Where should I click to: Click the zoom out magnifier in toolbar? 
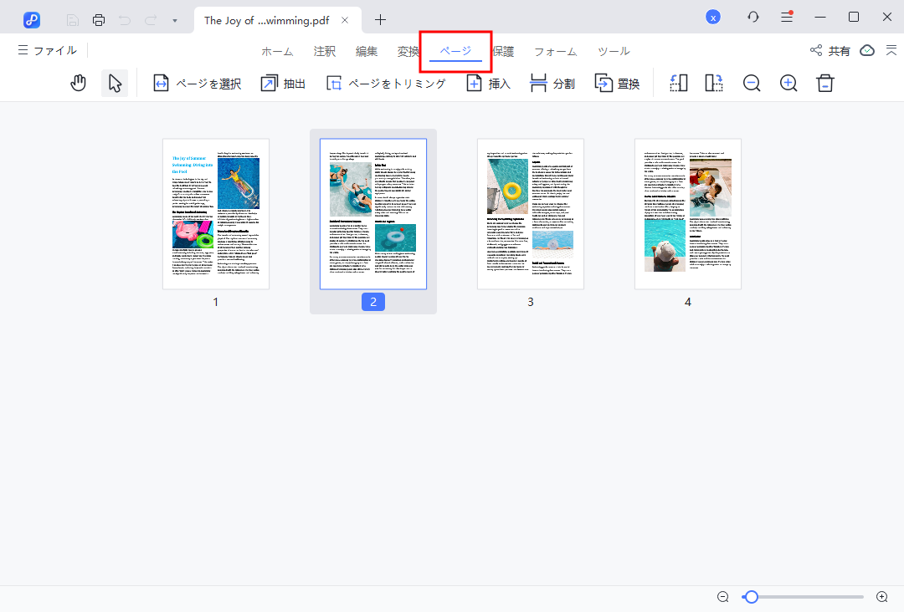(x=752, y=84)
